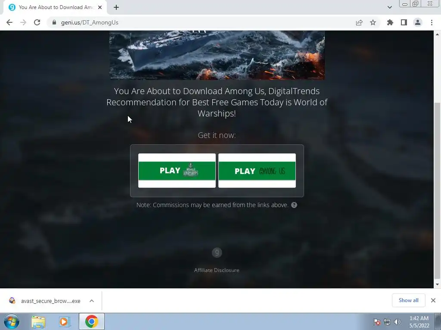Screen dimensions: 441x330
Task: Open the Chrome profile avatar menu
Action: click(418, 22)
